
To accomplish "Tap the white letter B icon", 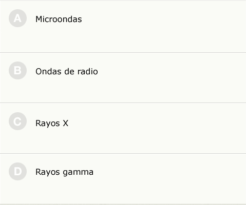I will (17, 70).
